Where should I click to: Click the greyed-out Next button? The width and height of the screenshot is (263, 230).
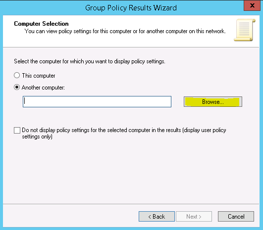(x=194, y=217)
